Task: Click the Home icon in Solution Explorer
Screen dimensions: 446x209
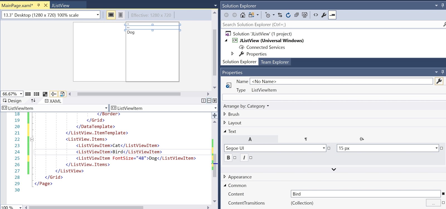Action: (x=243, y=15)
